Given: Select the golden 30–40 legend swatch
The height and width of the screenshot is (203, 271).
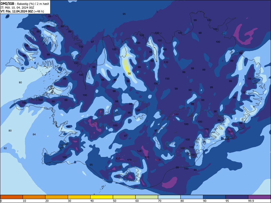Looking at the screenshot, I should pos(79,197).
